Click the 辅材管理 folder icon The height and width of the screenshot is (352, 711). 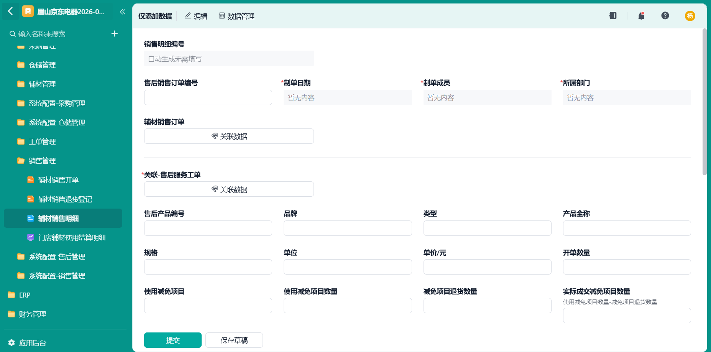pyautogui.click(x=21, y=84)
